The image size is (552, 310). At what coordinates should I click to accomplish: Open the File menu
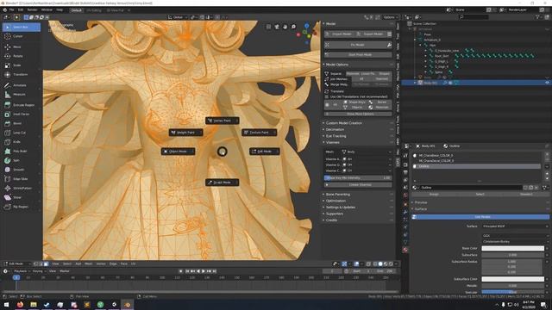11,10
